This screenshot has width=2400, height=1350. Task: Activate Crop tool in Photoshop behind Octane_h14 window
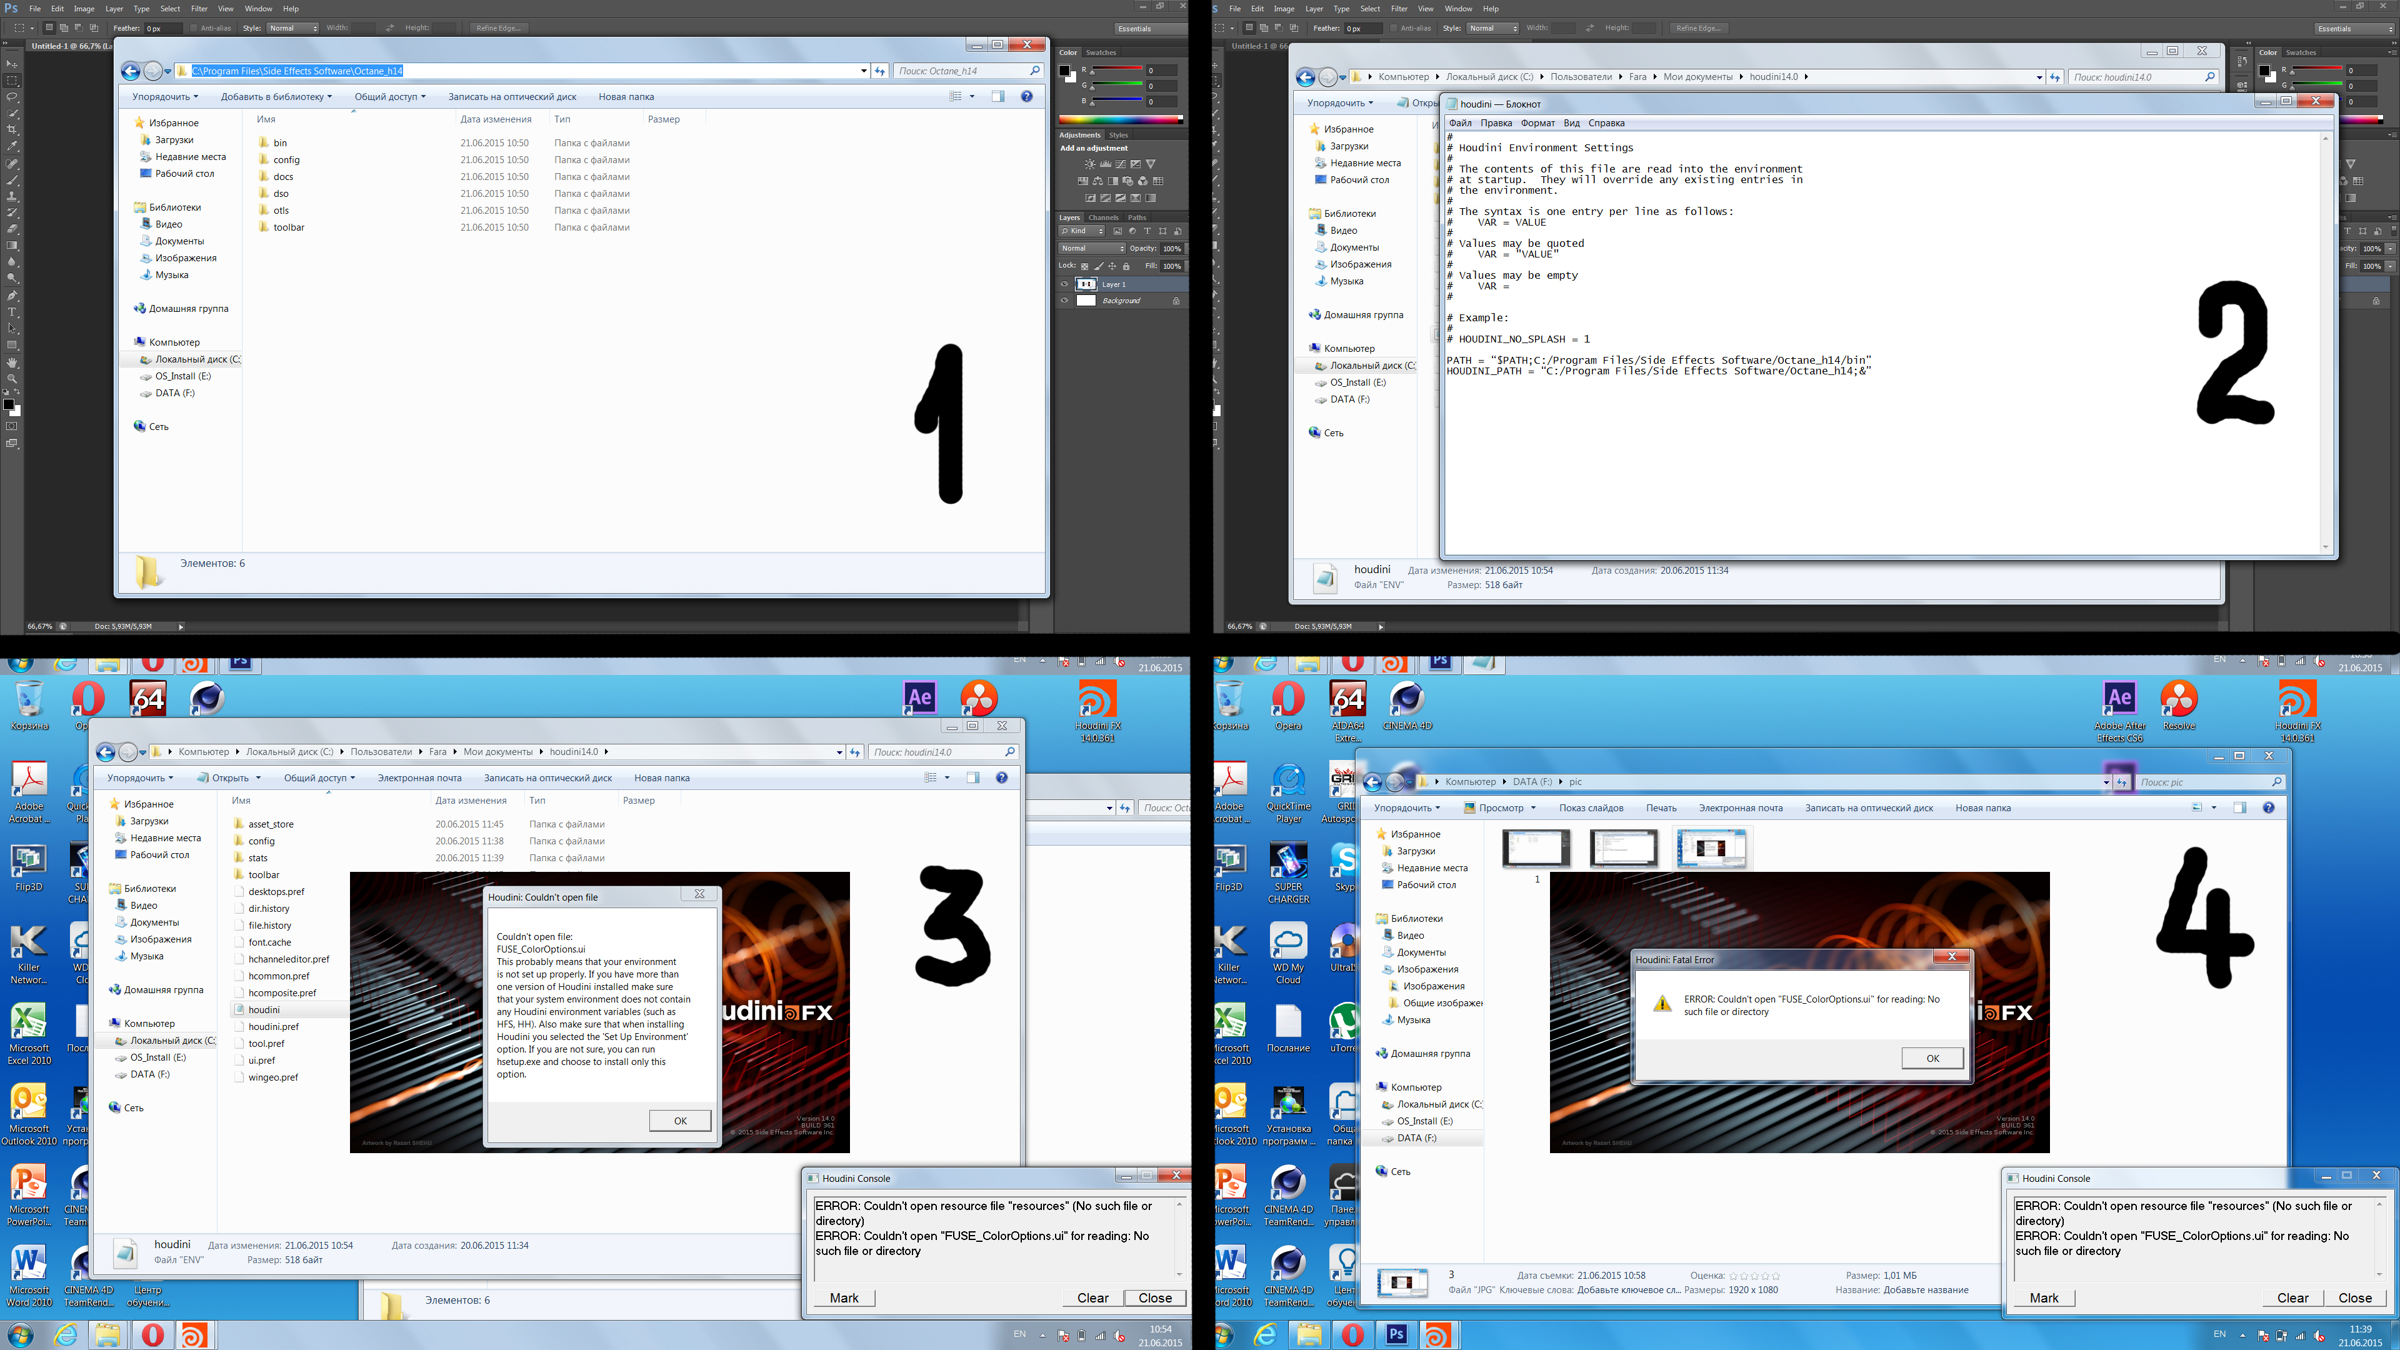pos(12,131)
